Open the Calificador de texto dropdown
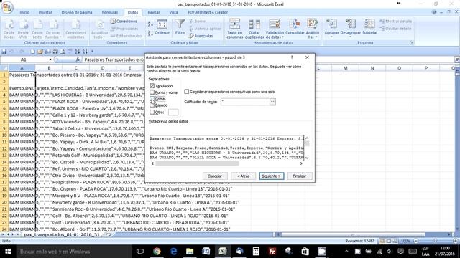 [x=272, y=102]
